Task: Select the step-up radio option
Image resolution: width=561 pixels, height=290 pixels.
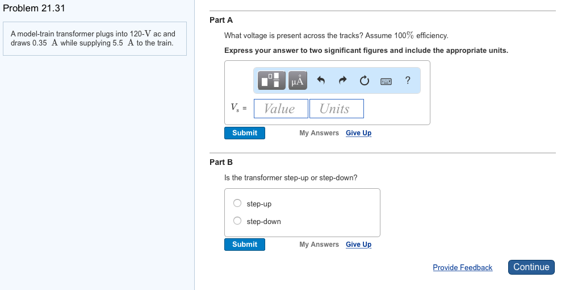Action: click(x=237, y=204)
